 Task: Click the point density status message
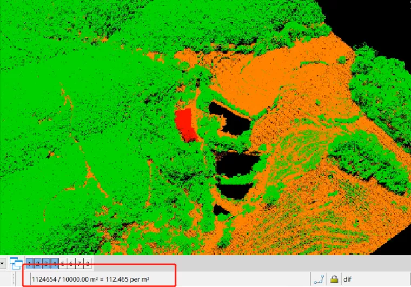91,279
